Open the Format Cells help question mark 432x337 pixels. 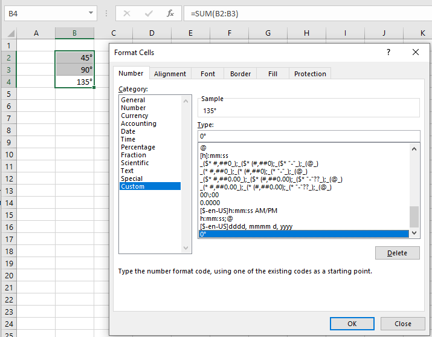point(388,52)
